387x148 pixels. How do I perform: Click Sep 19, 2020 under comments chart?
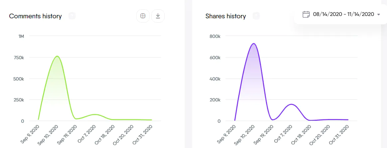pyautogui.click(x=67, y=135)
